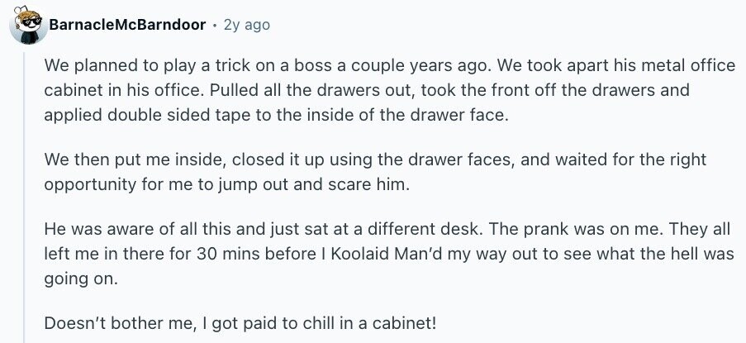Click the words "metal office" in the first paragraph
Image resolution: width=746 pixels, height=343 pixels.
[640, 64]
